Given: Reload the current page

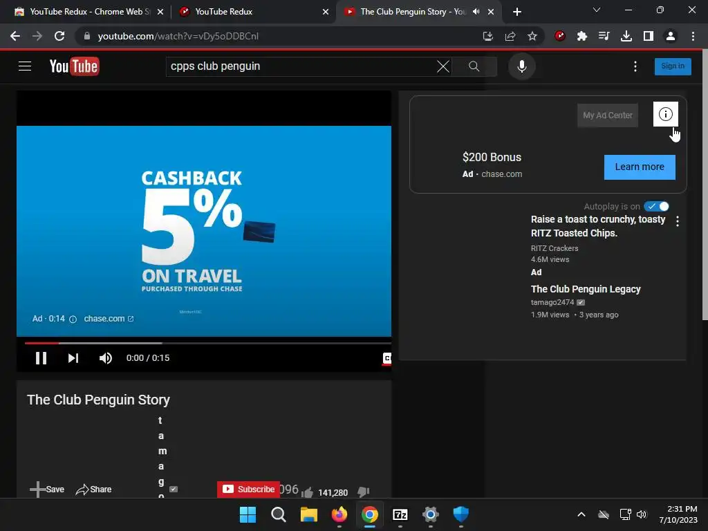Looking at the screenshot, I should [x=59, y=36].
